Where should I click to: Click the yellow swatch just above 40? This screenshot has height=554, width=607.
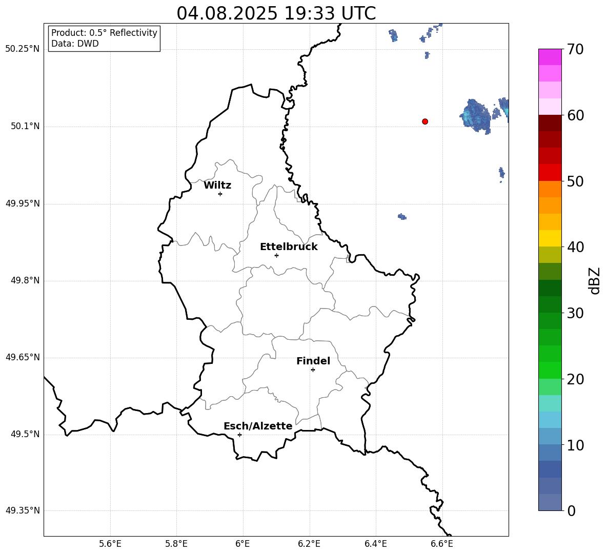(550, 238)
